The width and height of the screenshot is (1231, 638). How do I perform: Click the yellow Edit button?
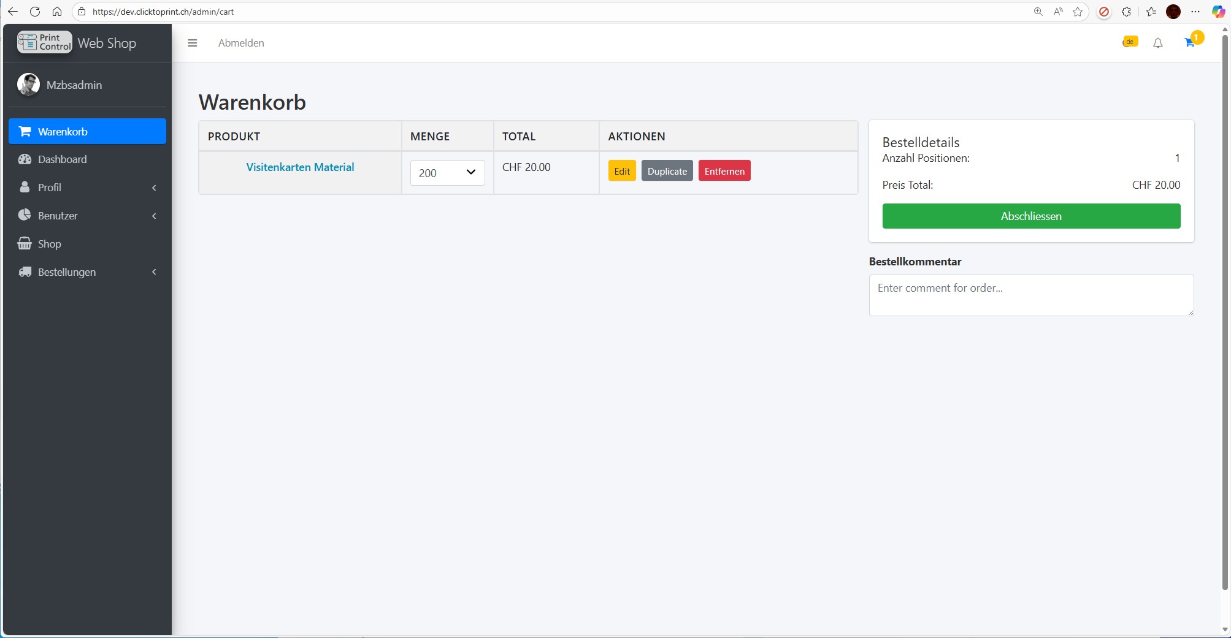point(621,171)
